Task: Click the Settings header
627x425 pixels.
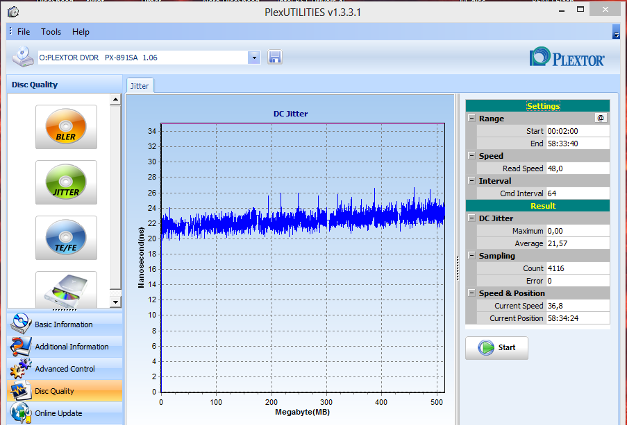Action: click(538, 106)
